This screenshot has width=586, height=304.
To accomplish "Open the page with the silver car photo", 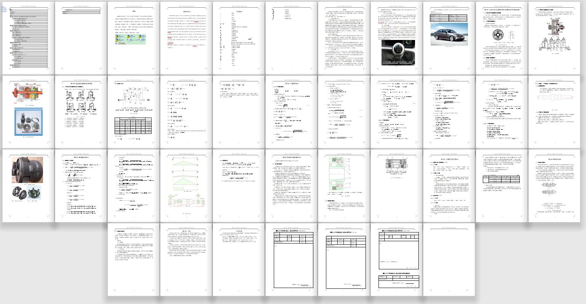I will [x=449, y=38].
